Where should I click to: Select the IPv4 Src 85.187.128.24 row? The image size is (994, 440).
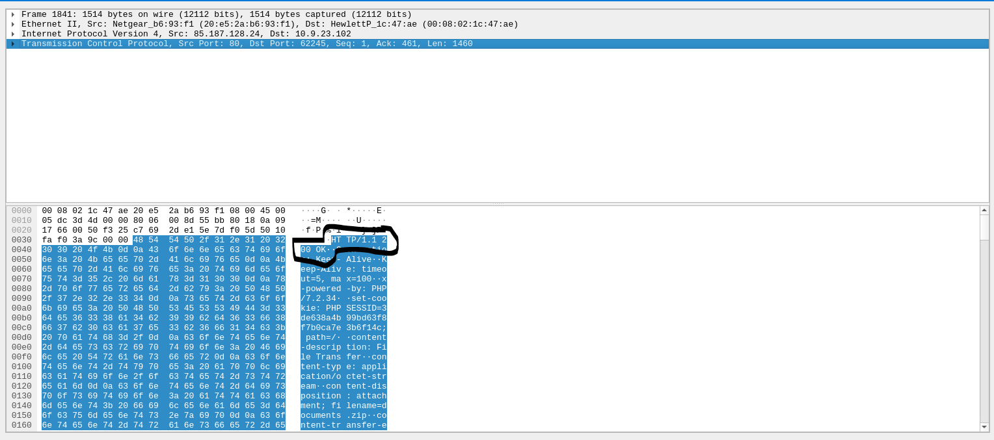(x=186, y=34)
